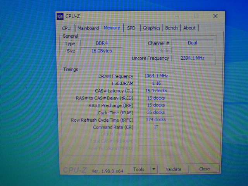Select the 35 clocks tRAS value
This screenshot has height=186, width=248.
[156, 112]
